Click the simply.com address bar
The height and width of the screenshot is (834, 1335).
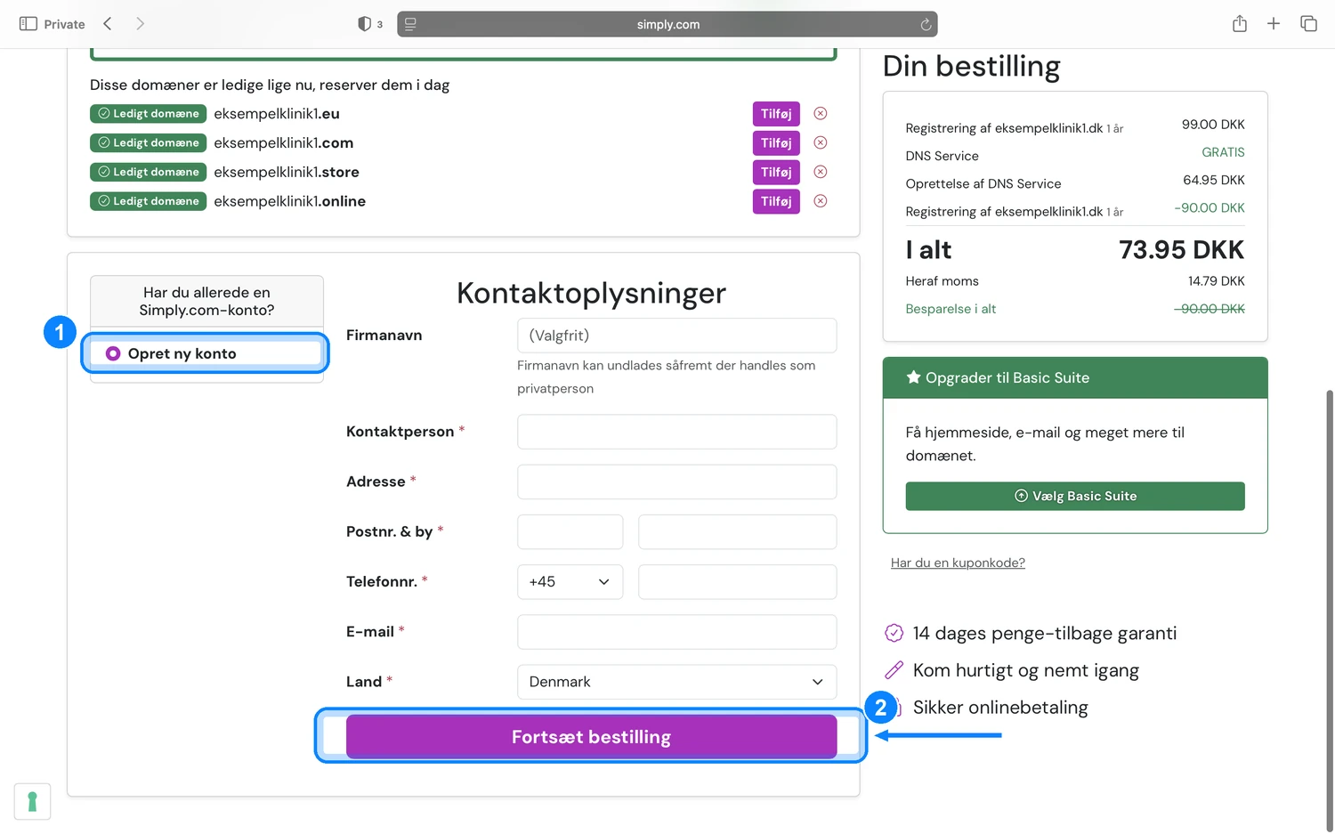(667, 24)
